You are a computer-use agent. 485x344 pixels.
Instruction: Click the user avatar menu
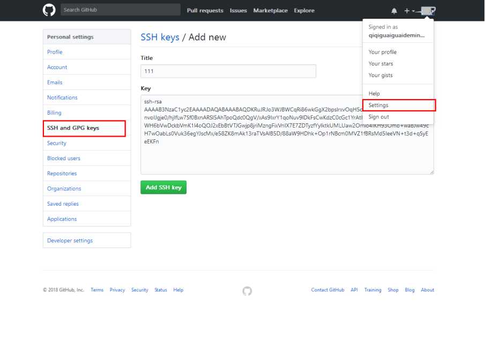428,11
